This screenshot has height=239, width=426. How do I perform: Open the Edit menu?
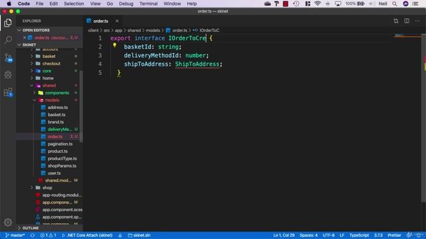(x=53, y=4)
